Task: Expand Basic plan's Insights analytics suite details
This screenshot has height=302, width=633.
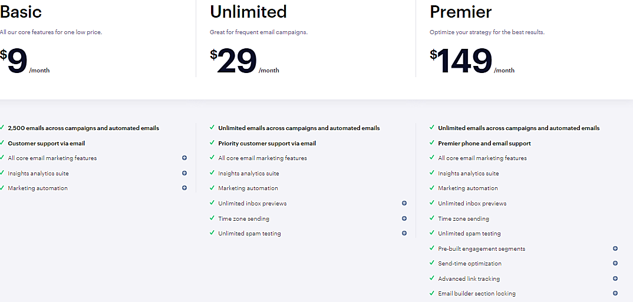Action: click(x=184, y=173)
